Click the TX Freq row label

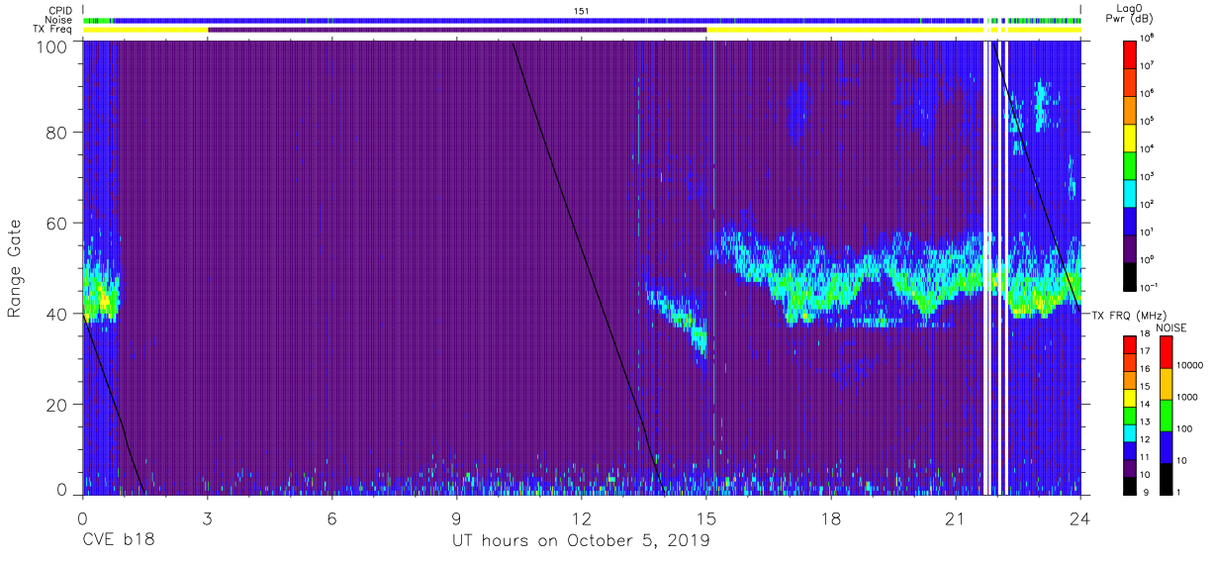click(53, 30)
